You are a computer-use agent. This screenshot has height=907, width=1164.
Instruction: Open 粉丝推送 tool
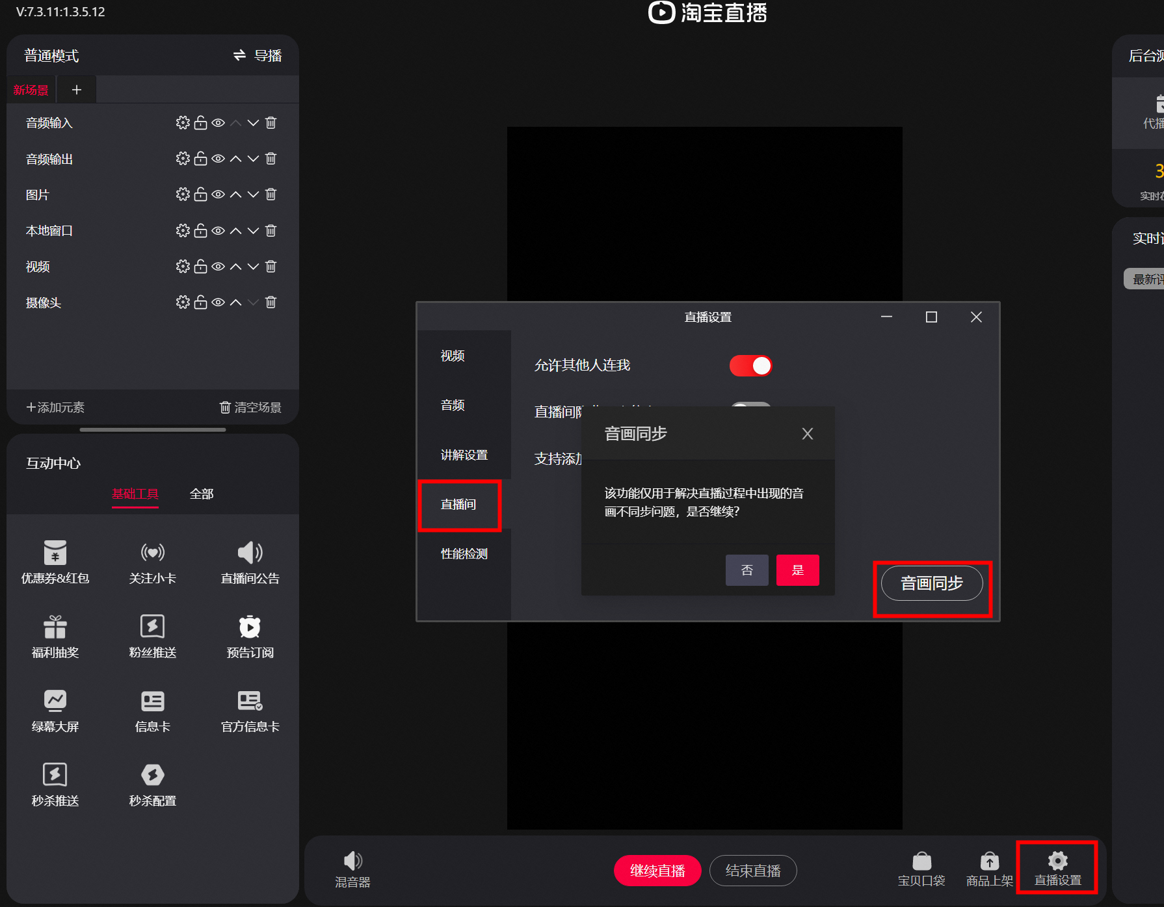[x=153, y=637]
